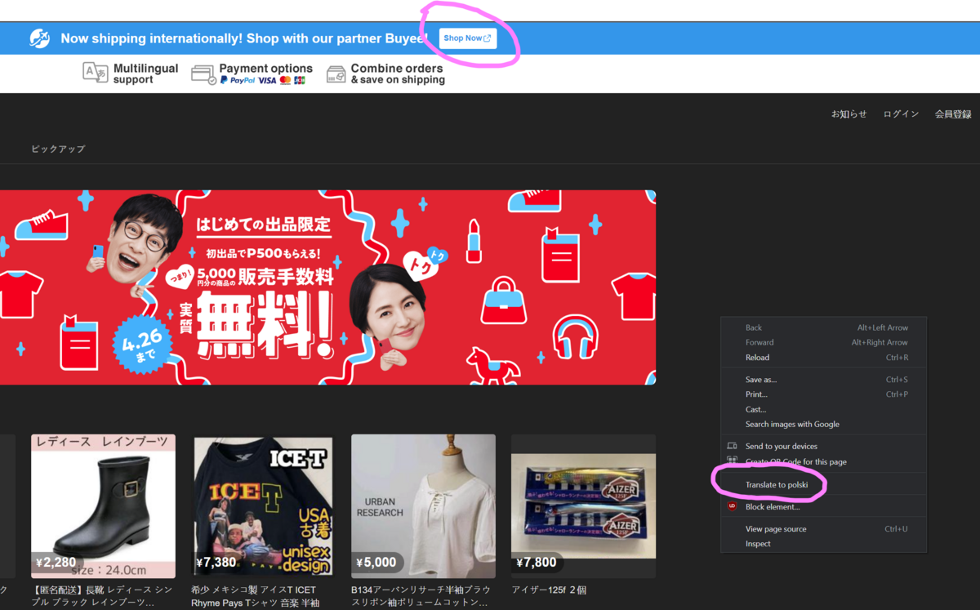The width and height of the screenshot is (980, 610).
Task: Open the red 無料 promotional banner
Action: point(327,287)
